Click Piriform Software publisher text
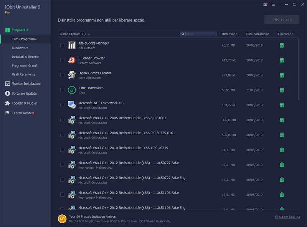The width and height of the screenshot is (307, 227). (x=90, y=63)
